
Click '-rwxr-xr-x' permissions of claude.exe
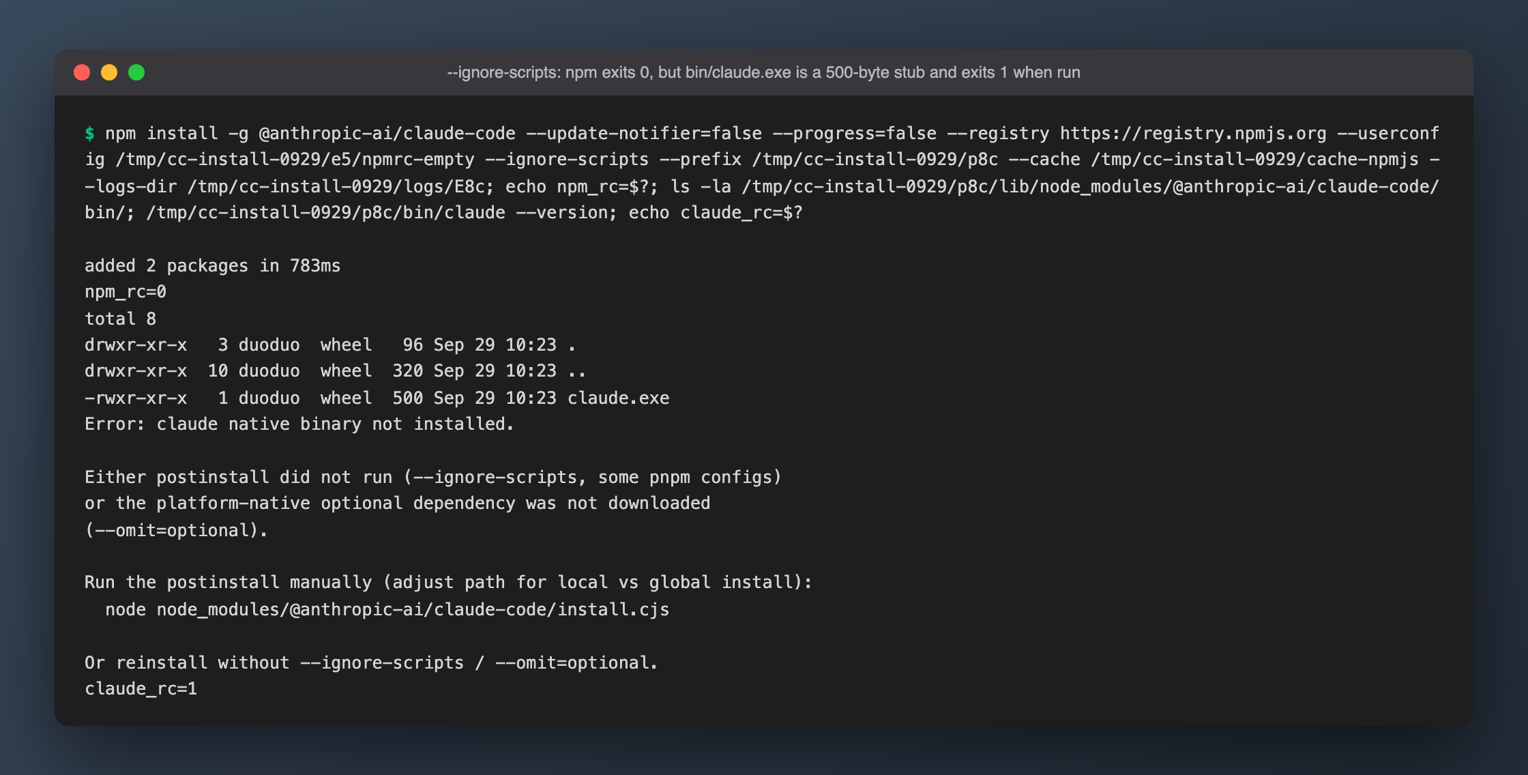(136, 398)
